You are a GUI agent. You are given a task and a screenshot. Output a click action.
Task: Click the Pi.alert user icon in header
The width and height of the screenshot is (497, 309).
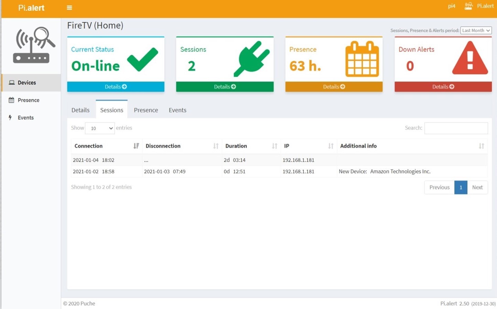coord(468,6)
